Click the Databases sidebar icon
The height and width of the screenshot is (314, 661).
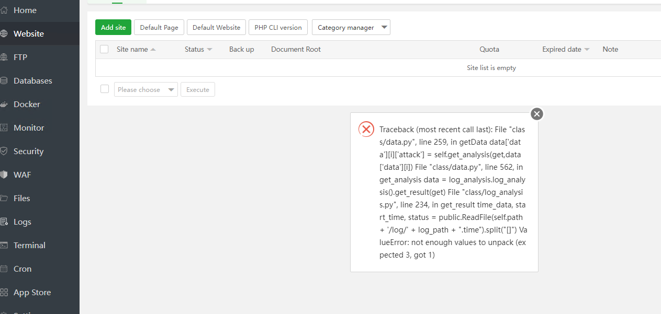(4, 81)
